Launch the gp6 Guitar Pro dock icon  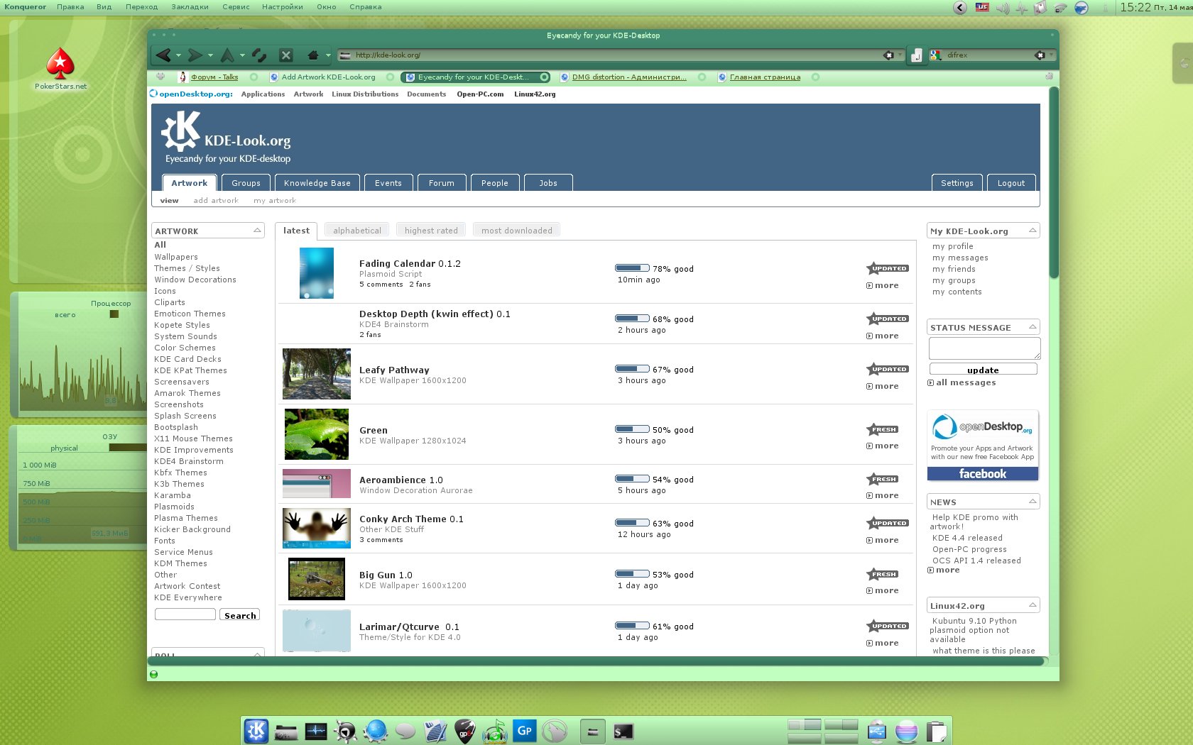point(464,731)
